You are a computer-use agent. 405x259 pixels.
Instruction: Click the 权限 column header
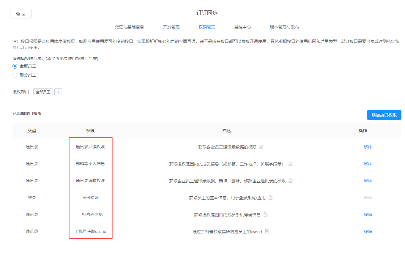(x=90, y=131)
